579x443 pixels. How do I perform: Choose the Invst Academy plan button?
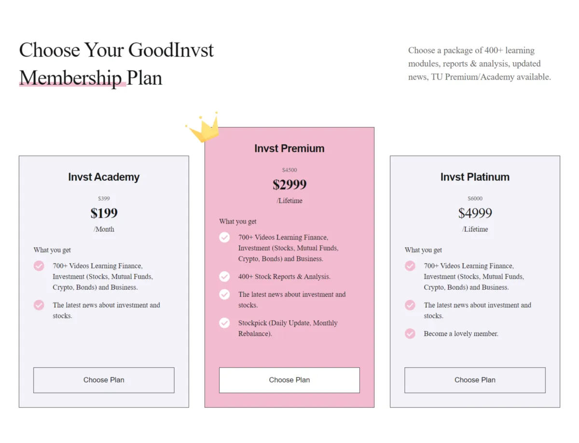click(x=104, y=380)
